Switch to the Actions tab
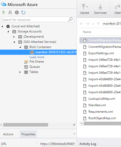 (8, 134)
